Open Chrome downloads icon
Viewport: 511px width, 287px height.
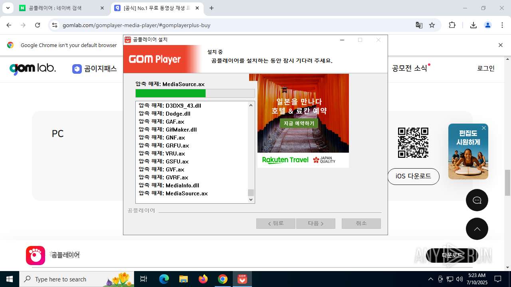pyautogui.click(x=473, y=25)
